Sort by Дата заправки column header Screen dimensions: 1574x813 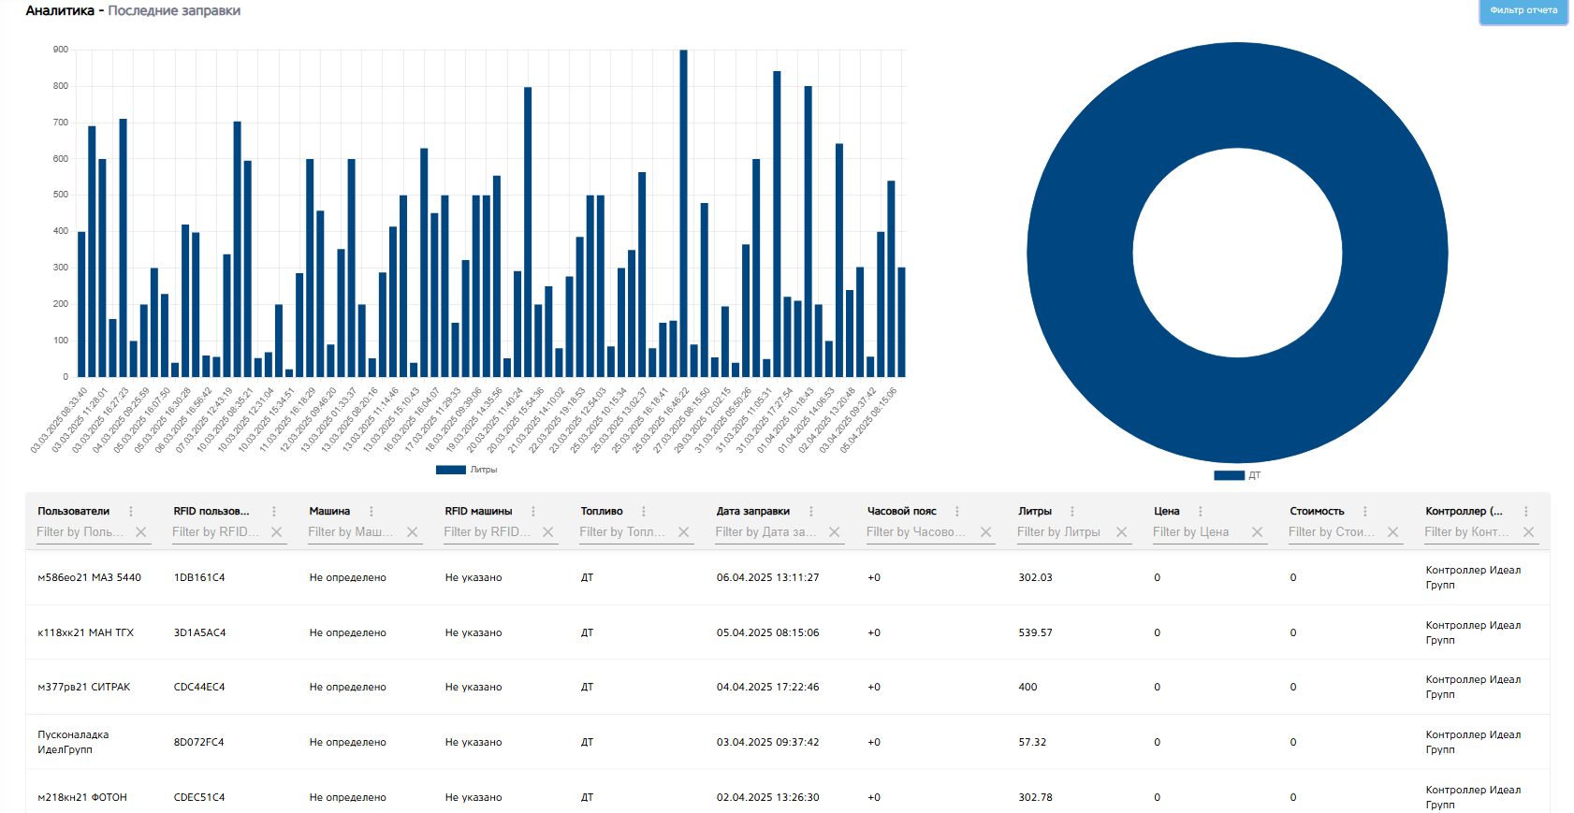point(753,512)
